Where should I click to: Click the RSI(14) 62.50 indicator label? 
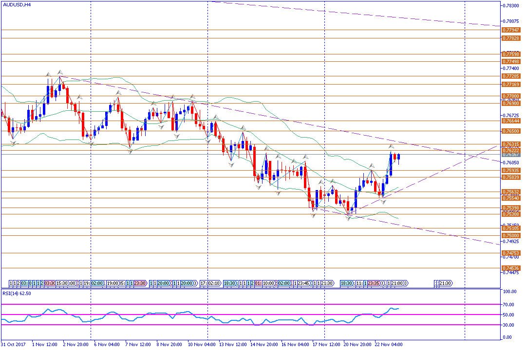tap(17, 294)
